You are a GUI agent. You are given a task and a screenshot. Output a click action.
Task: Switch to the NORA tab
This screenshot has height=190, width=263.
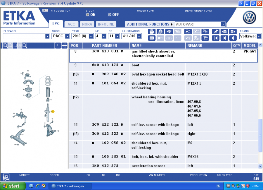[87, 24]
